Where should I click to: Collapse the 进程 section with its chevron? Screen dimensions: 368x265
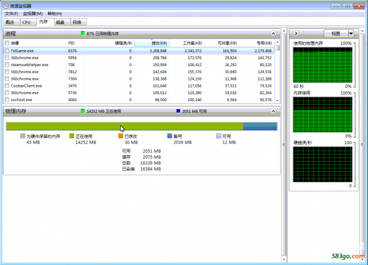pos(273,33)
